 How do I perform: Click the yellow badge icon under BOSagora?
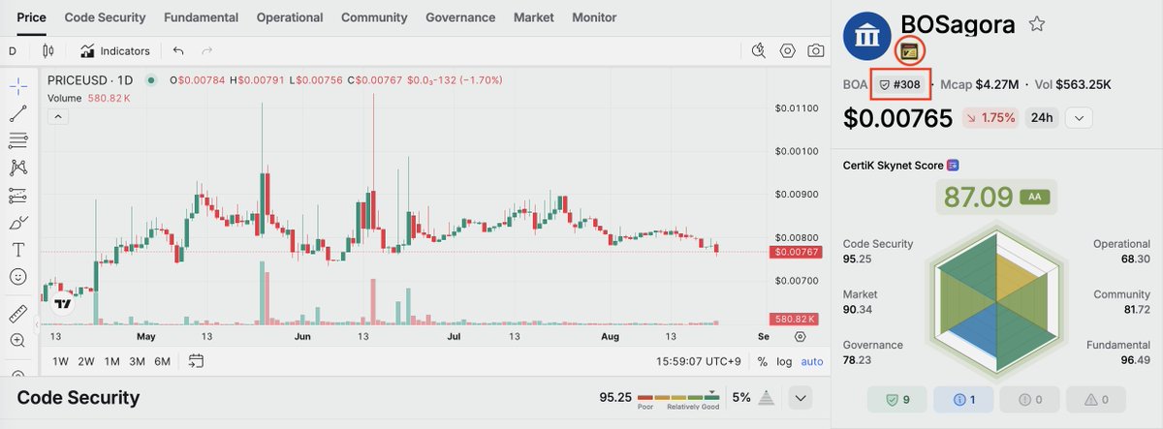click(909, 50)
